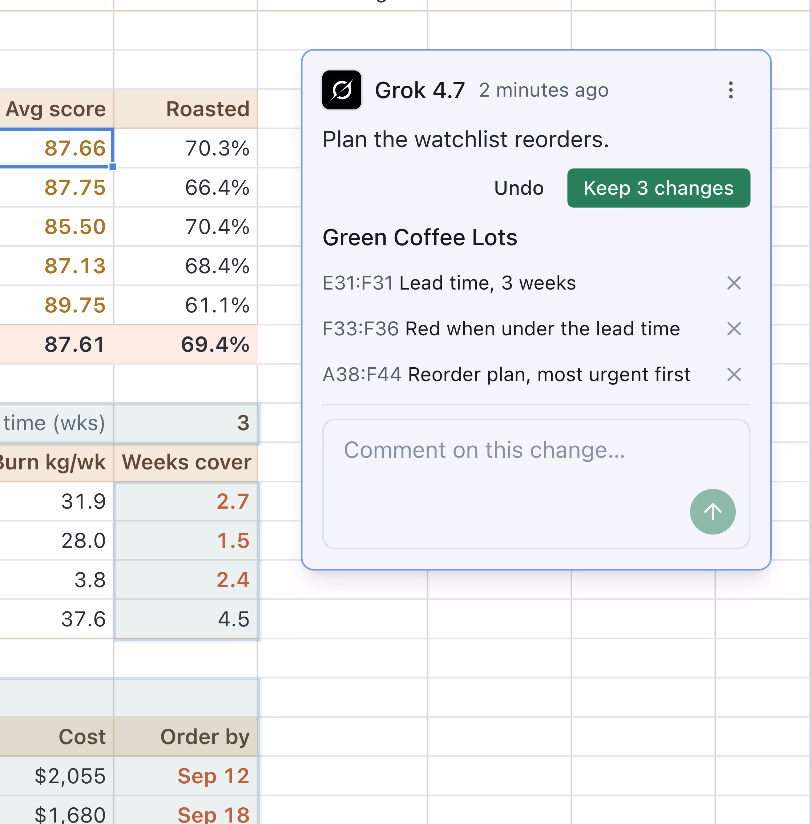The height and width of the screenshot is (824, 811).
Task: Click the Roasted column header
Action: pyautogui.click(x=186, y=109)
